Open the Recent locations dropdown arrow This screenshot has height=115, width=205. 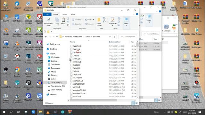pos(54,37)
